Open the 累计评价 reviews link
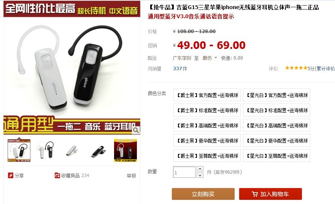 pyautogui.click(x=325, y=69)
